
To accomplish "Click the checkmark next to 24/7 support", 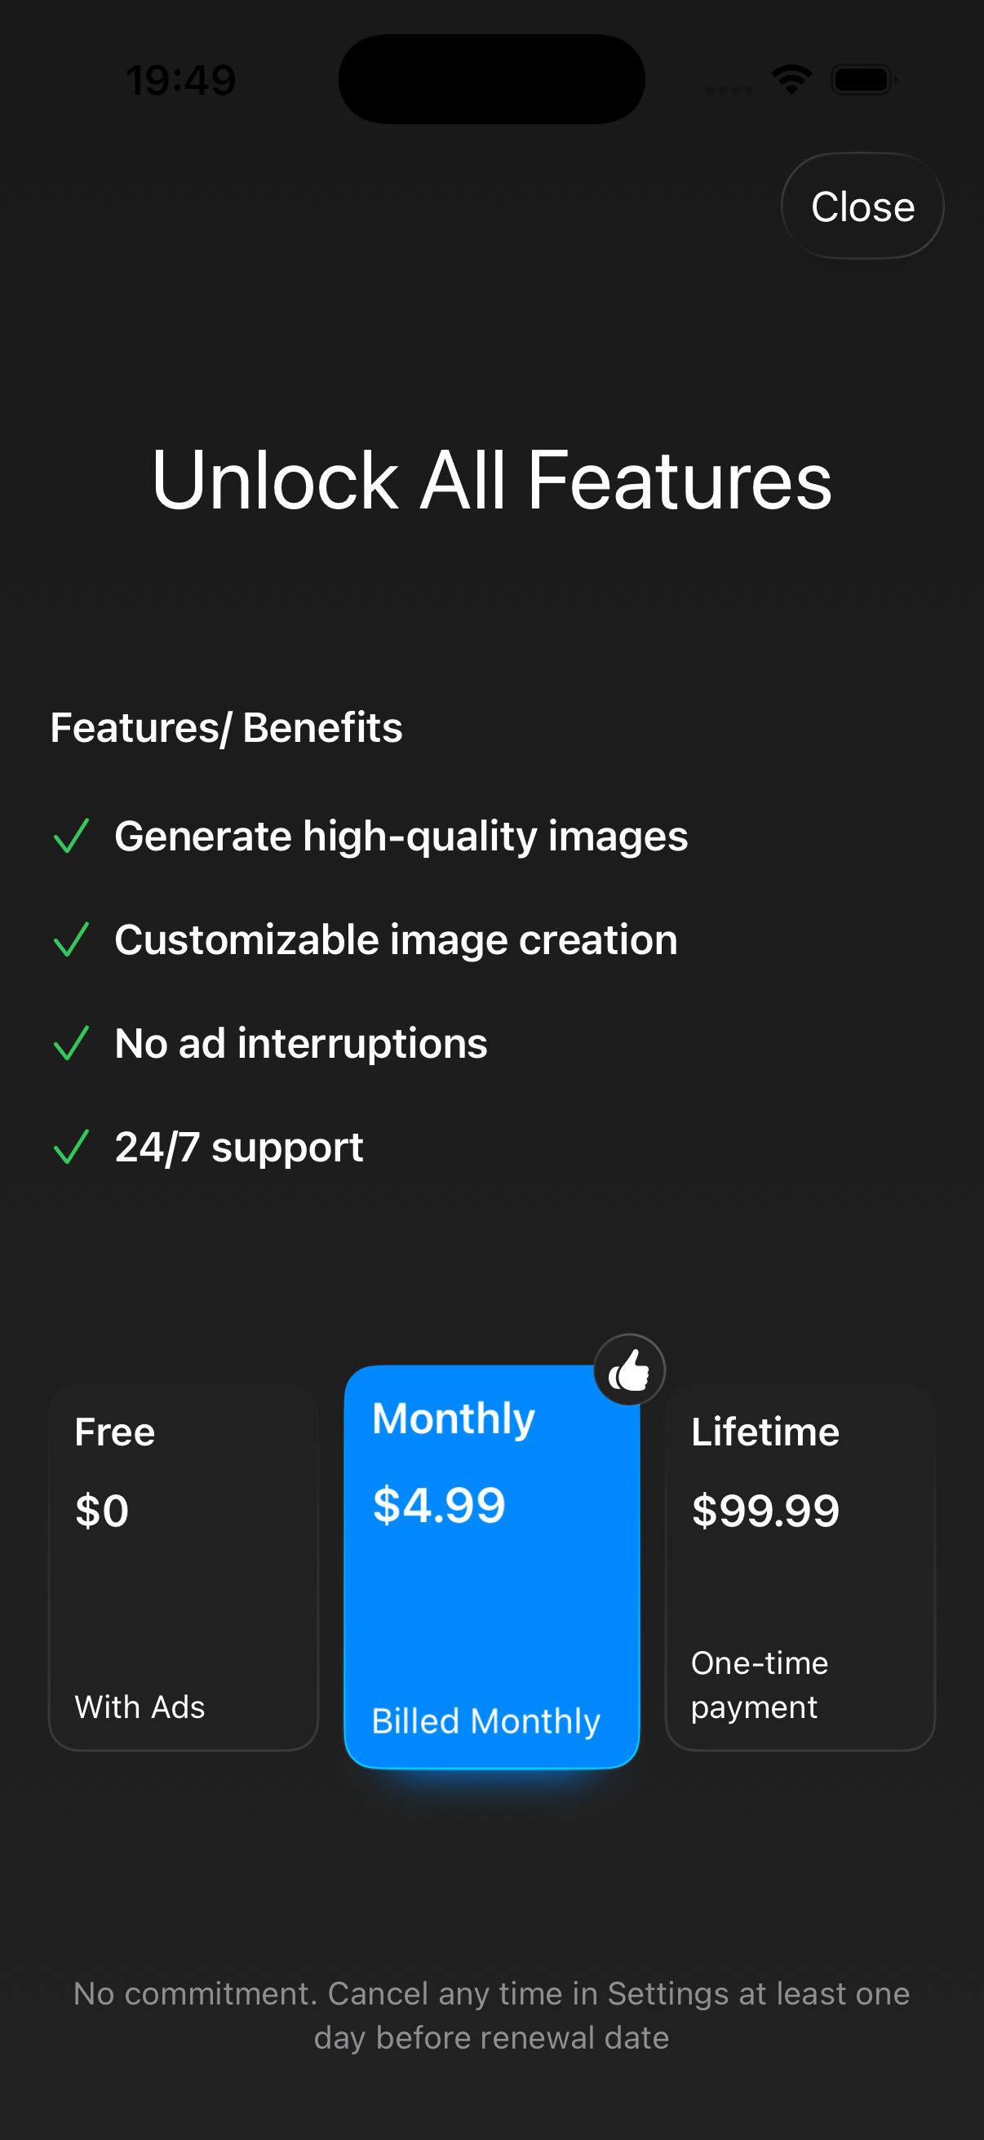I will pyautogui.click(x=73, y=1147).
